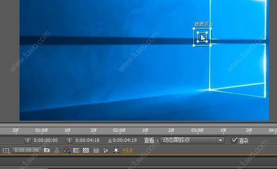This screenshot has height=169, width=277.
Task: Open the RGB channel display icon
Action: 67,150
